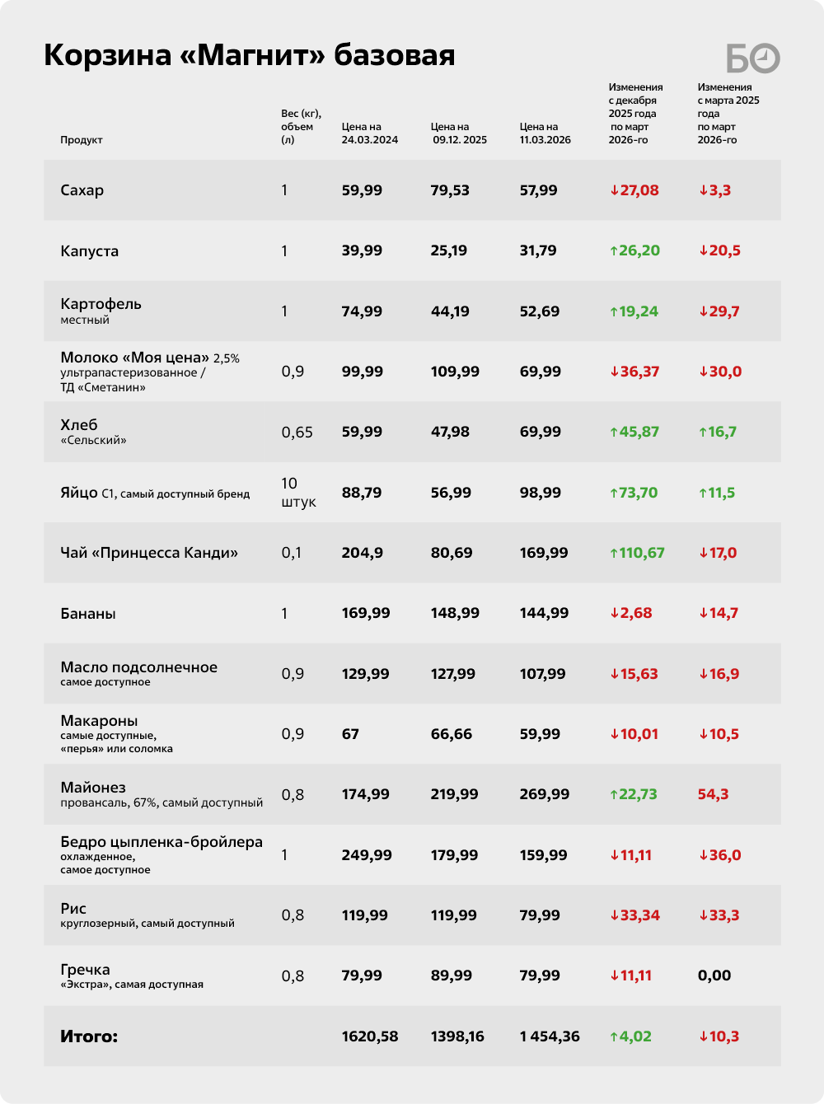Click the green up arrow beside 16,7
The image size is (824, 1104).
tap(703, 433)
